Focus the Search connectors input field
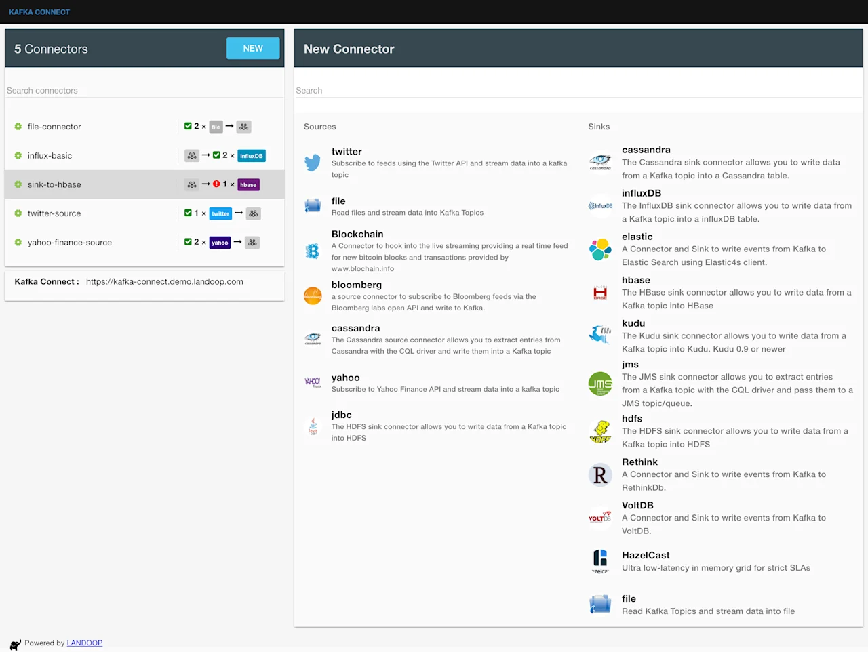 click(x=144, y=90)
